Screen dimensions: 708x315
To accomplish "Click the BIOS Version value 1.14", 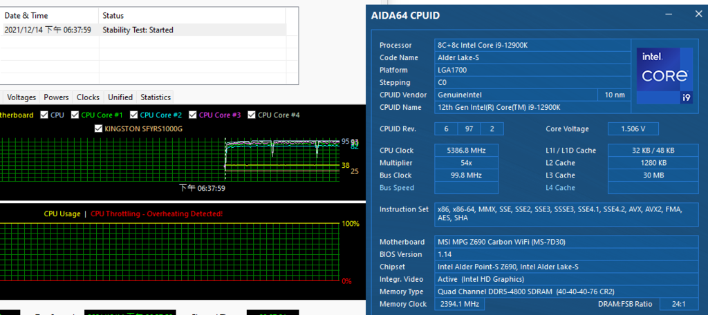I will [x=567, y=254].
